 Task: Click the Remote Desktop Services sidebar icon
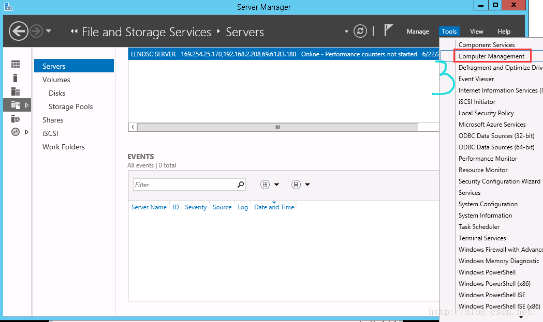(x=16, y=132)
